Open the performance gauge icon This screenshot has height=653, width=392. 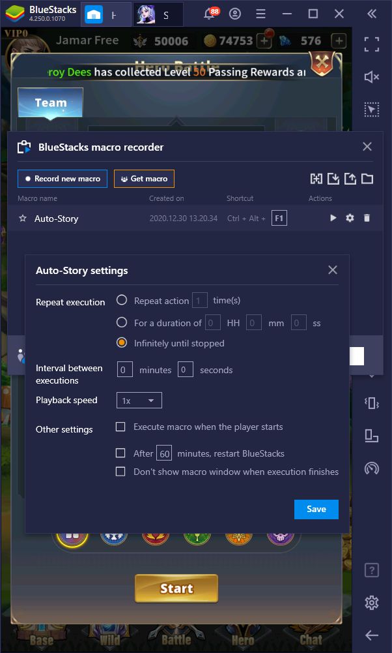coord(372,468)
